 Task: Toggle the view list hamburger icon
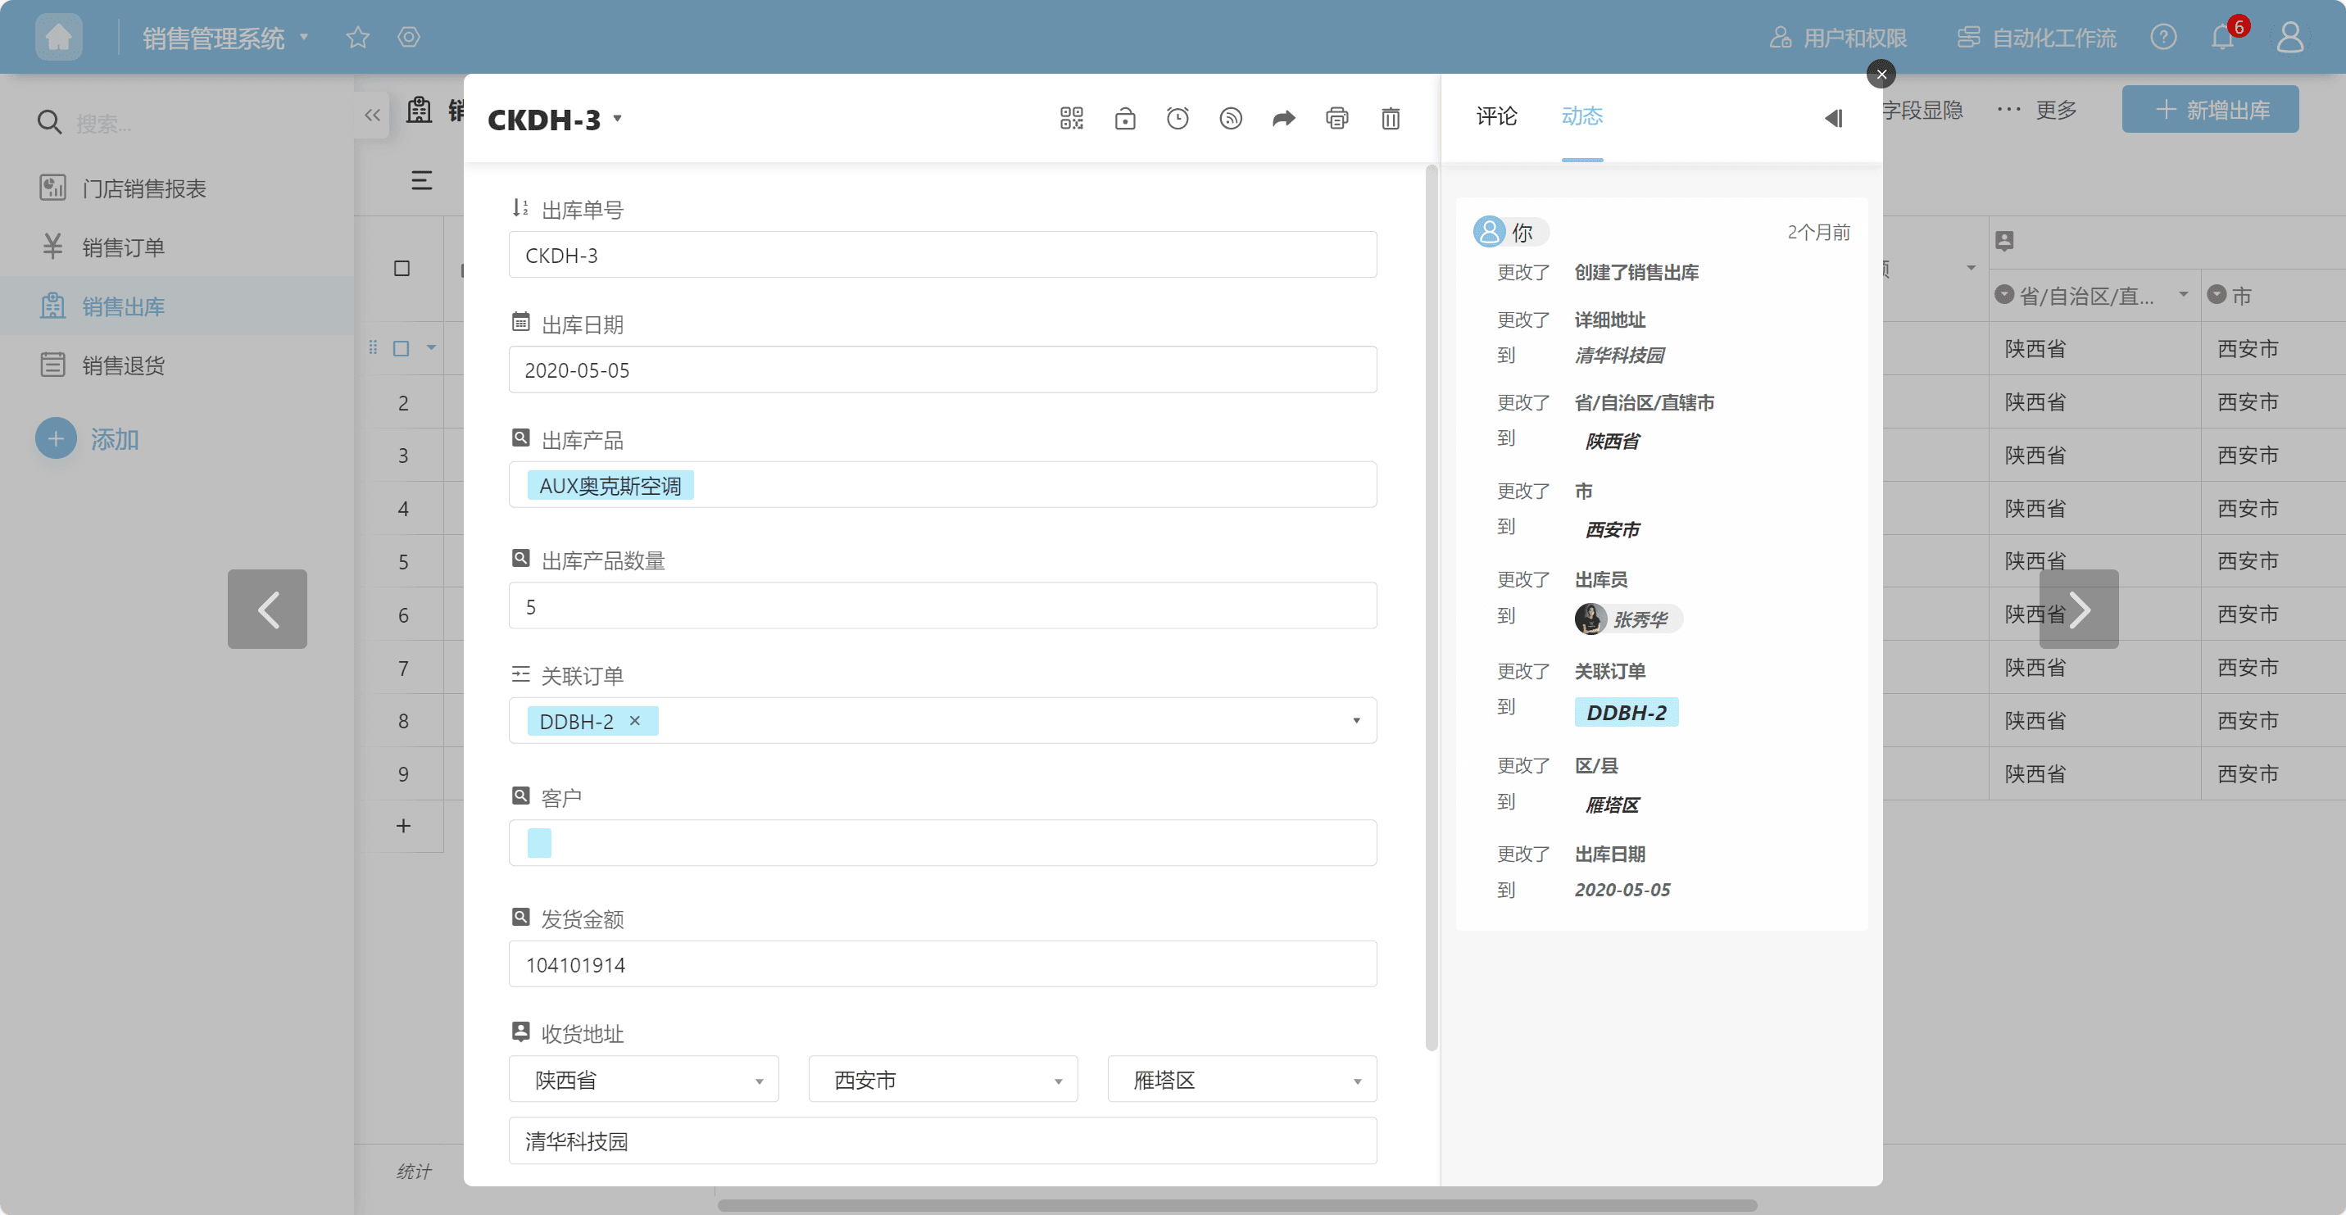[x=422, y=180]
